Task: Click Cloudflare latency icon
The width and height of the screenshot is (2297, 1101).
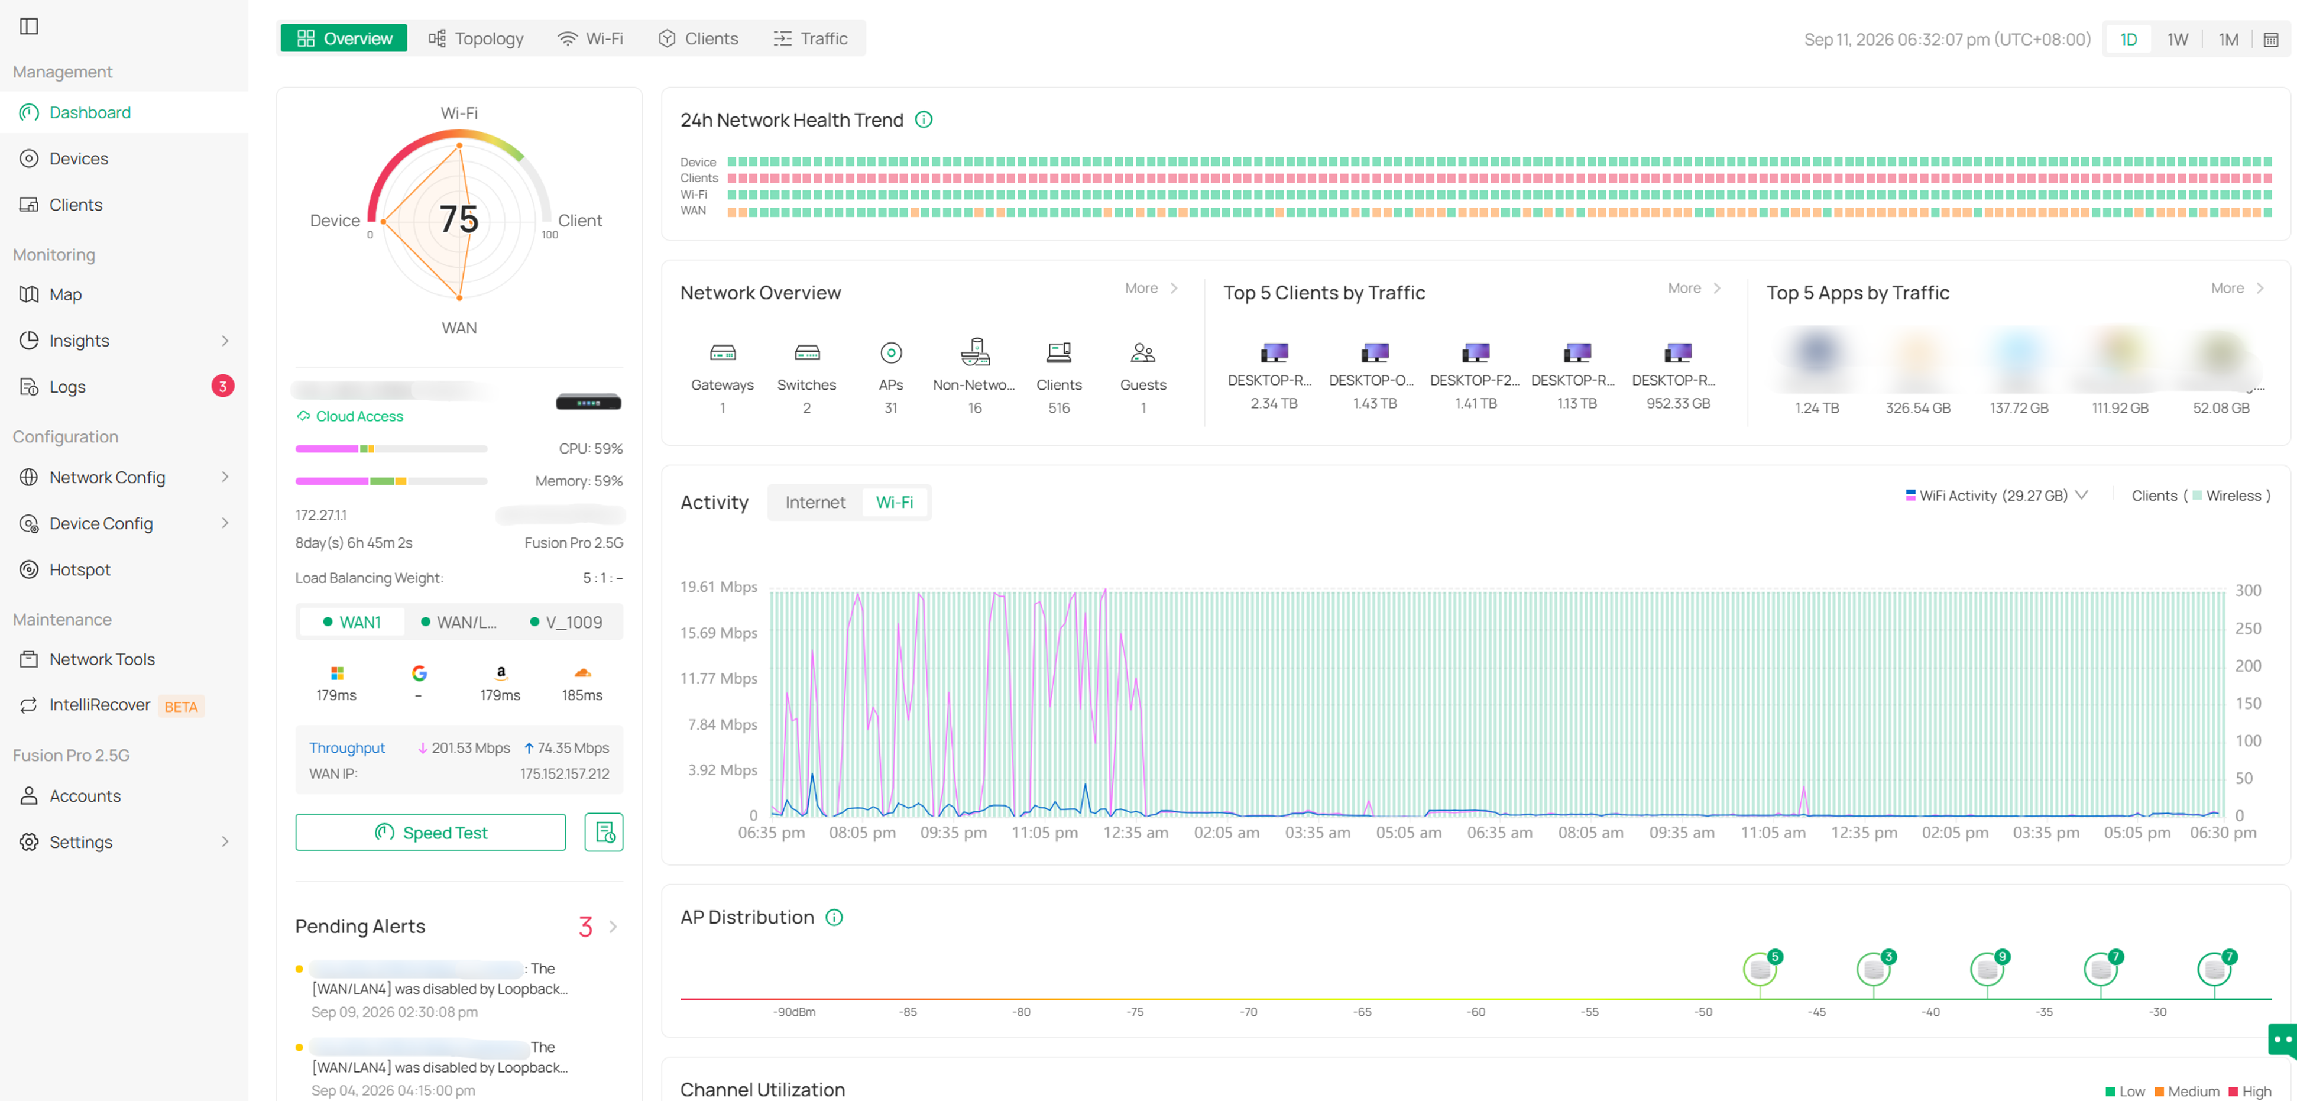Action: tap(582, 673)
